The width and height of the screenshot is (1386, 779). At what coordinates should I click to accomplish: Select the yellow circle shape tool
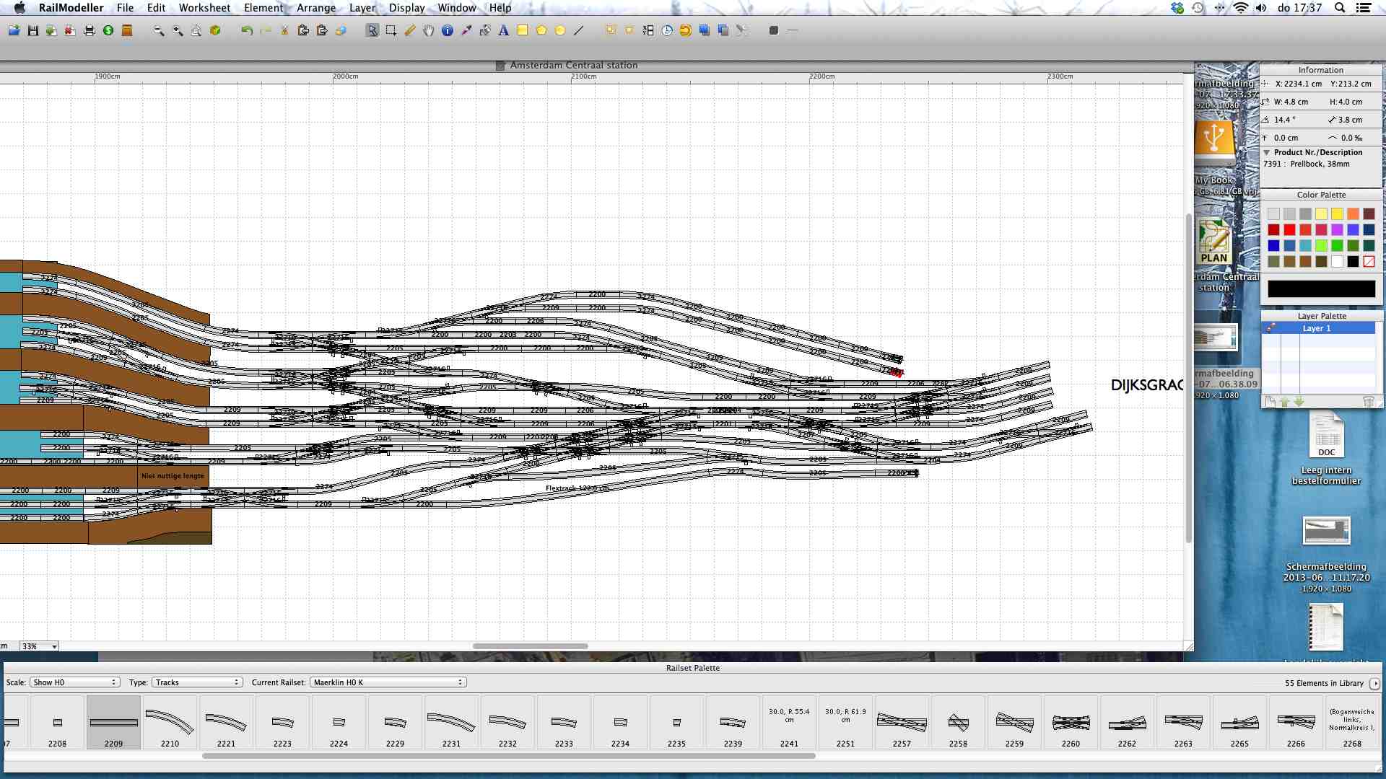click(560, 30)
